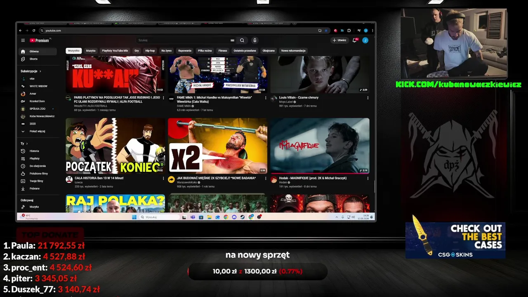This screenshot has height=297, width=528.
Task: Open Chrome from the taskbar
Action: (x=226, y=217)
